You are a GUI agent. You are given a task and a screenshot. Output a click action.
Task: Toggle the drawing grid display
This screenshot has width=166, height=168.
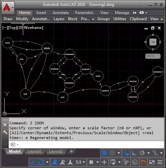tap(105, 153)
